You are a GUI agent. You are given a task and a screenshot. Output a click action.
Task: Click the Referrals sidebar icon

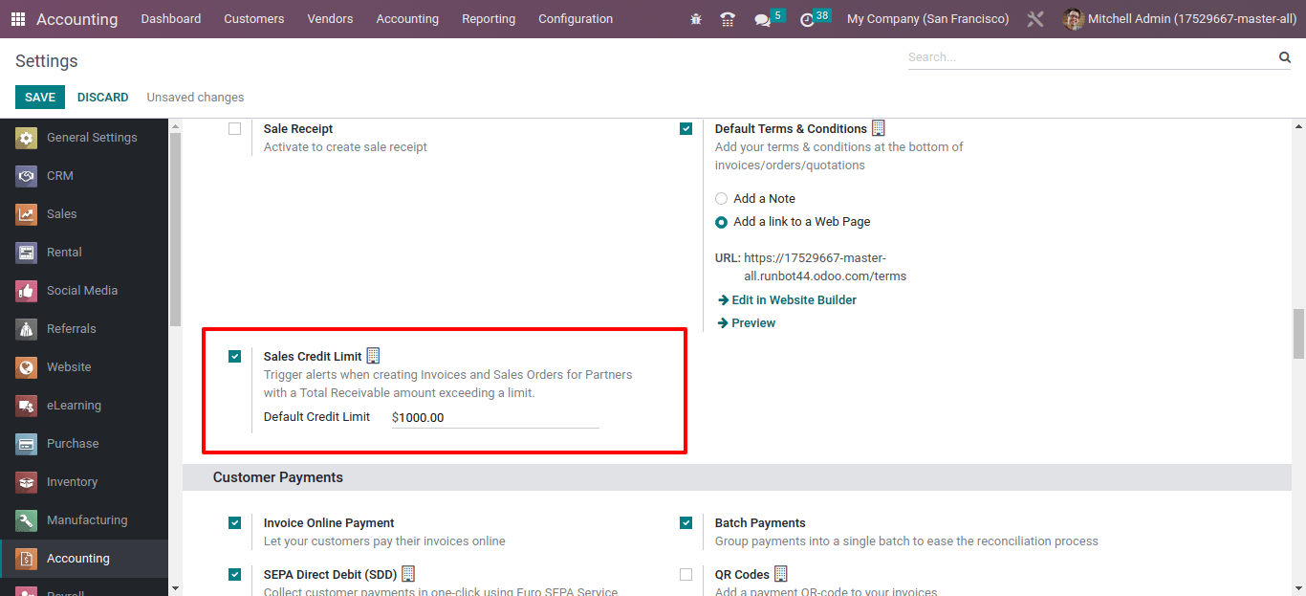pyautogui.click(x=27, y=329)
